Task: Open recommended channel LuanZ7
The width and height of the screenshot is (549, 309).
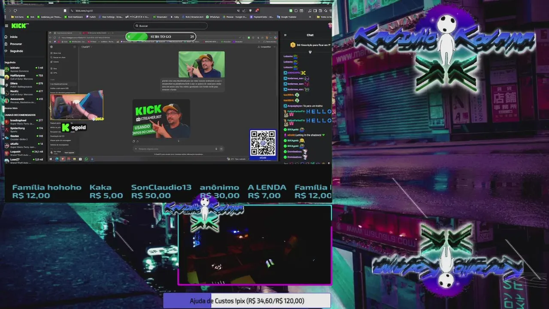Action: [24, 160]
